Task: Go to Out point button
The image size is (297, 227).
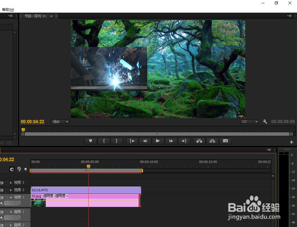Action: (x=184, y=141)
